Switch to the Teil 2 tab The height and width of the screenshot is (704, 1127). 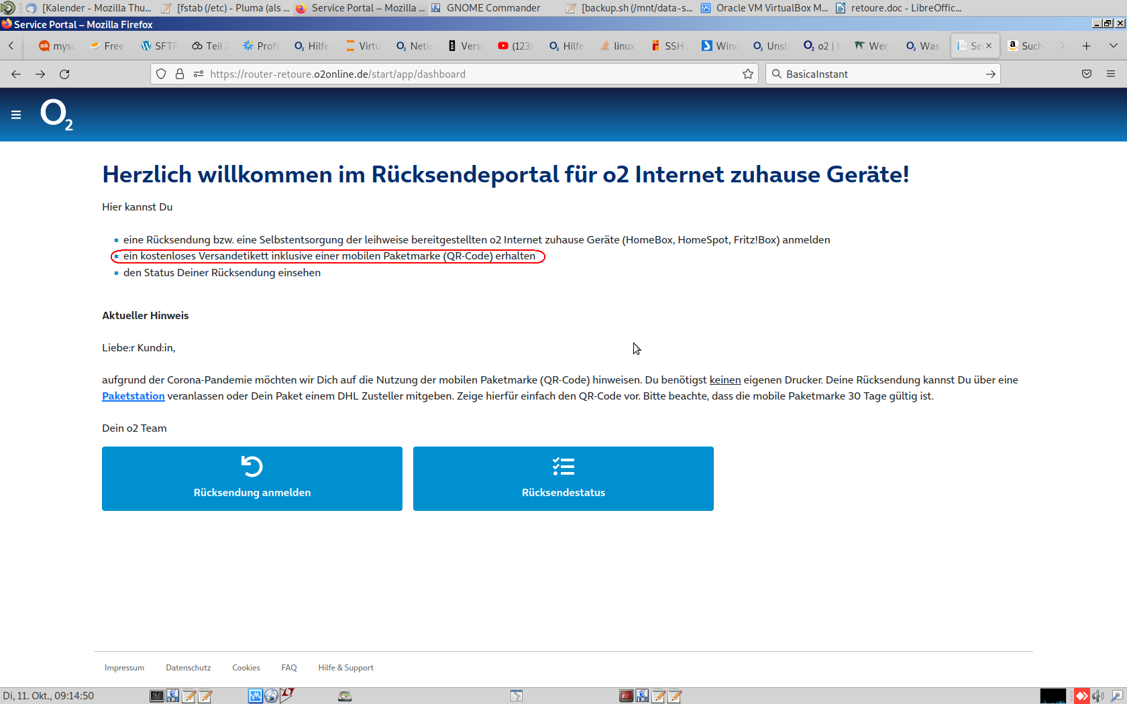coord(209,46)
